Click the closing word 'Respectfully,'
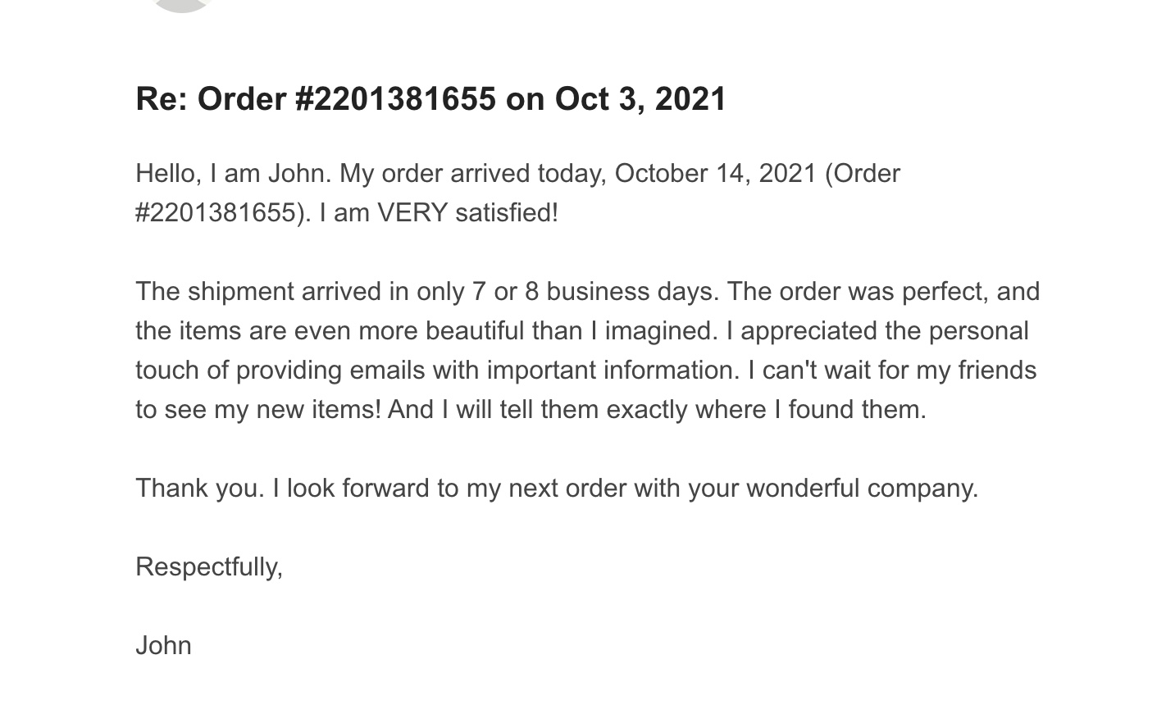The height and width of the screenshot is (723, 1166). [x=209, y=567]
